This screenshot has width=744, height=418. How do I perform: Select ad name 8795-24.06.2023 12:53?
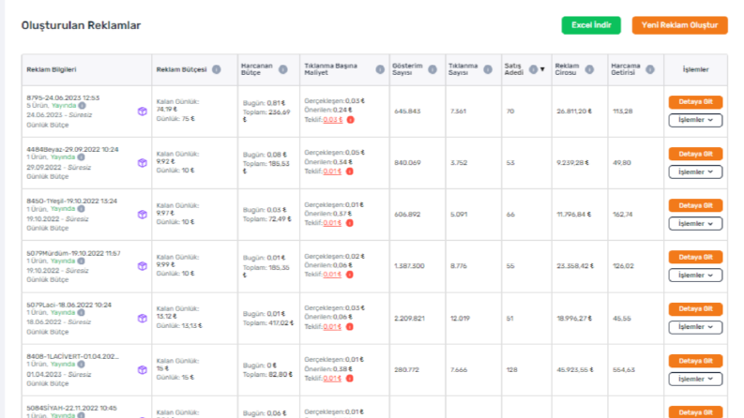pos(63,98)
